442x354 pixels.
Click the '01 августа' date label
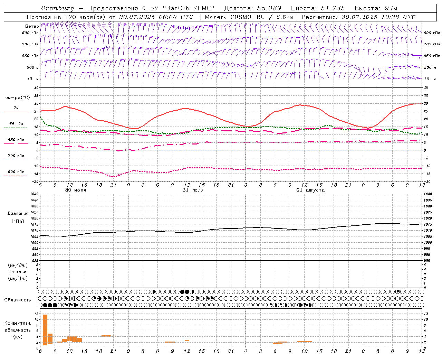[x=310, y=190]
